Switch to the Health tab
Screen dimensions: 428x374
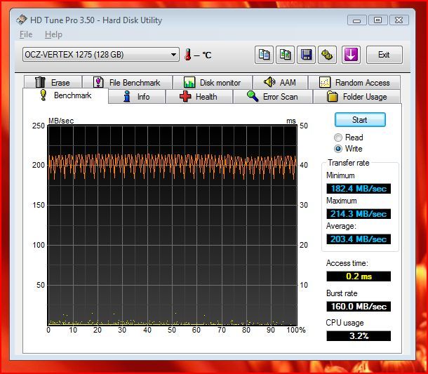[199, 97]
